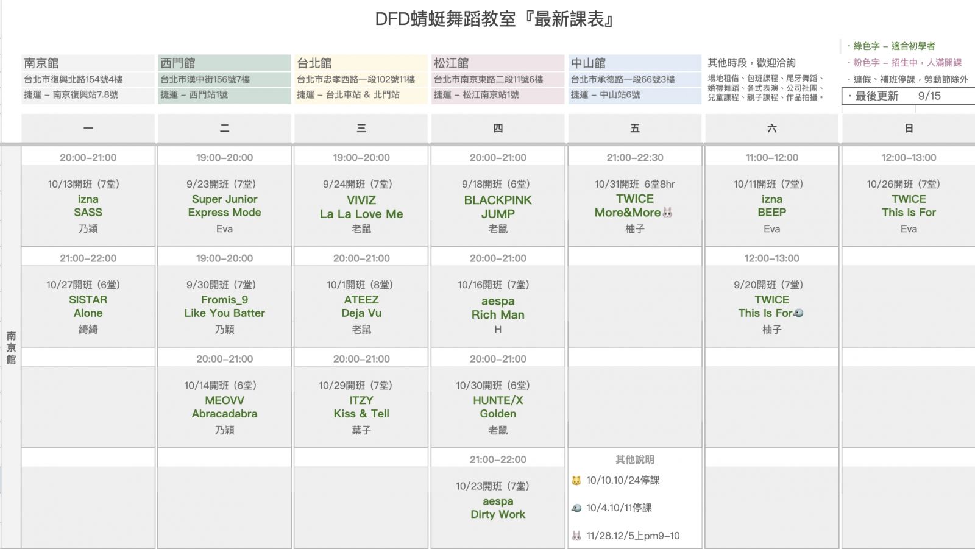This screenshot has width=975, height=549.
Task: Click the title DFD蜻蜓舞蹈教室『最新課表』
Action: click(x=494, y=19)
